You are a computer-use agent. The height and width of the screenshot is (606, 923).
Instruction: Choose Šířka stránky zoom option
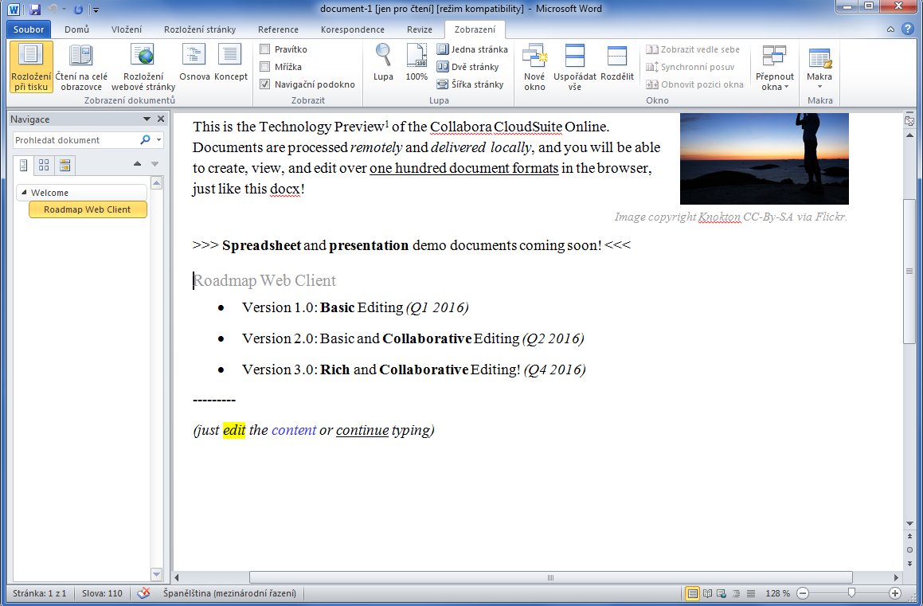point(471,84)
